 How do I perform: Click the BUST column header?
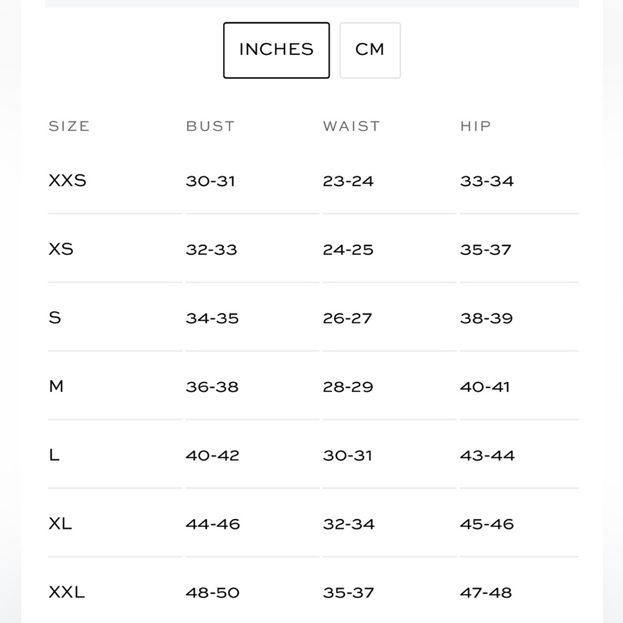pos(210,126)
